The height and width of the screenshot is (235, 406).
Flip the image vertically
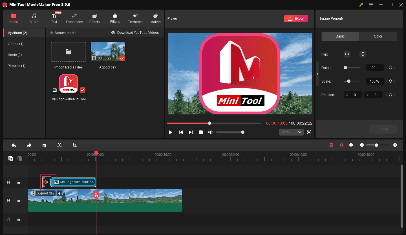coord(363,54)
